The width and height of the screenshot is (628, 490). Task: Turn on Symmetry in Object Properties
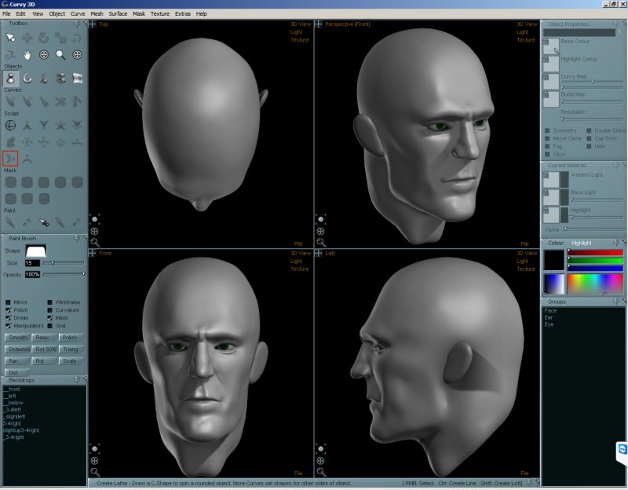point(547,130)
